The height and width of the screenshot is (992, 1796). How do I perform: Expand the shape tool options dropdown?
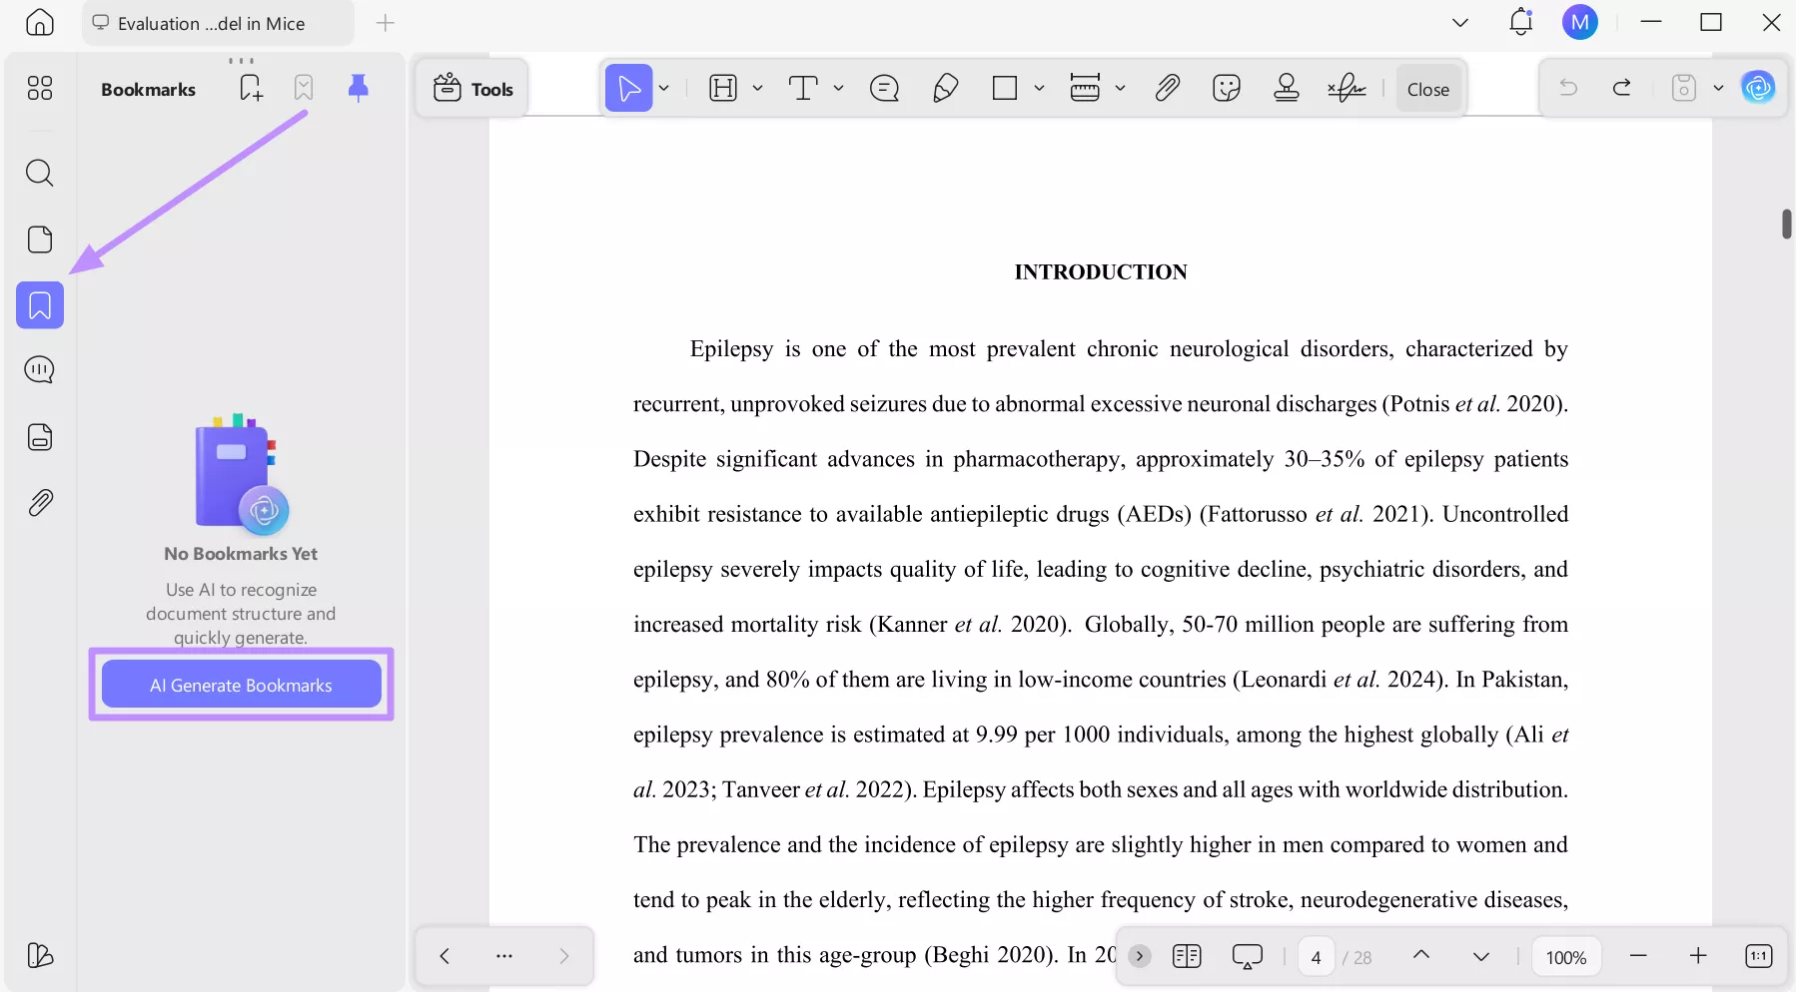1040,88
